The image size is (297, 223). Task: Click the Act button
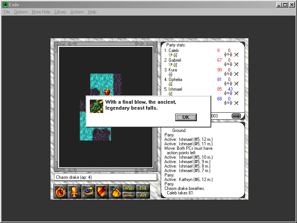point(143,195)
